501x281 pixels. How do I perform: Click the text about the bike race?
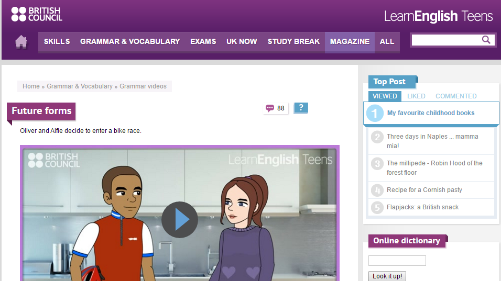pos(81,131)
